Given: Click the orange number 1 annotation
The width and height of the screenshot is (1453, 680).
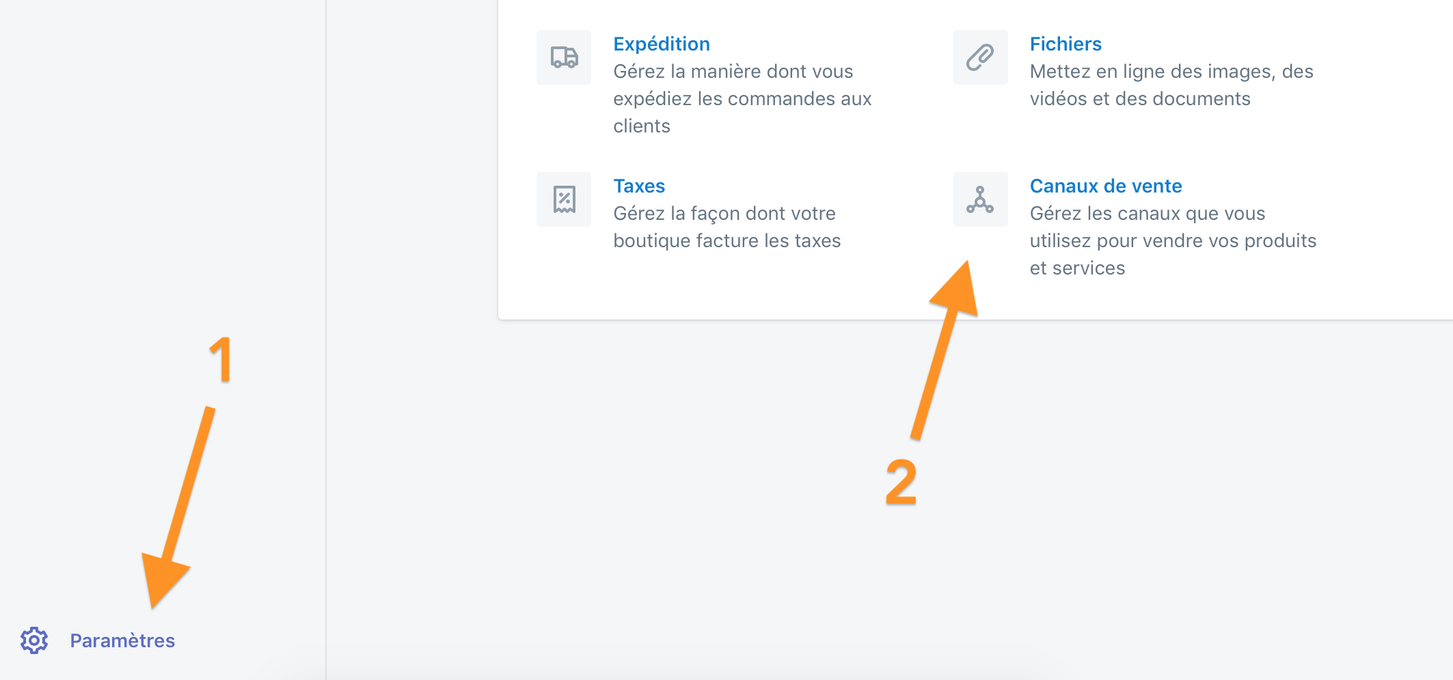Looking at the screenshot, I should [221, 359].
